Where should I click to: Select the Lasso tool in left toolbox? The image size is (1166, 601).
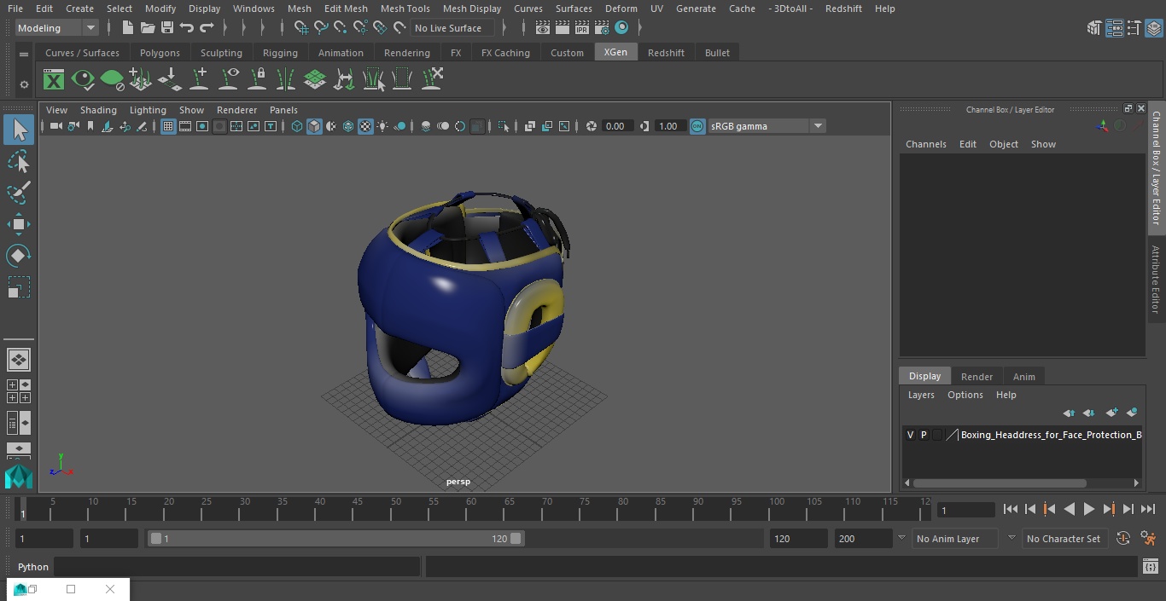(19, 162)
